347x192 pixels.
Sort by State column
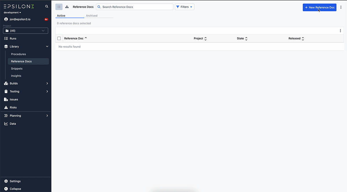tap(242, 39)
